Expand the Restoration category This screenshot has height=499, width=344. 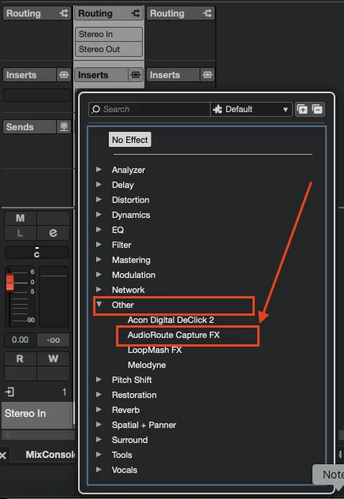click(x=99, y=394)
